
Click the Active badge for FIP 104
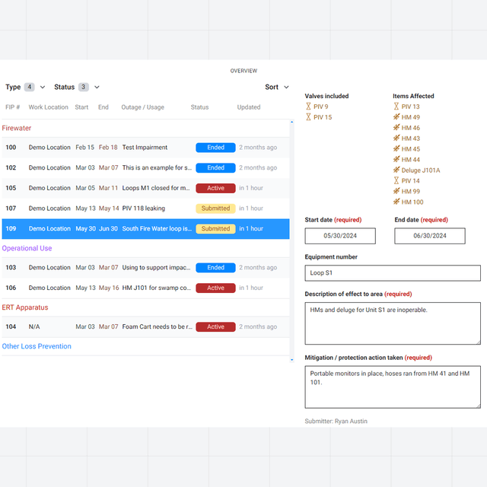click(215, 326)
